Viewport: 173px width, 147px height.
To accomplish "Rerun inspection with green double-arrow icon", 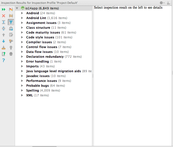I will pos(4,9).
